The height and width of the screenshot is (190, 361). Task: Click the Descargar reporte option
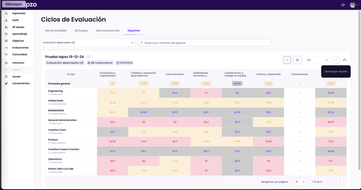pyautogui.click(x=336, y=71)
